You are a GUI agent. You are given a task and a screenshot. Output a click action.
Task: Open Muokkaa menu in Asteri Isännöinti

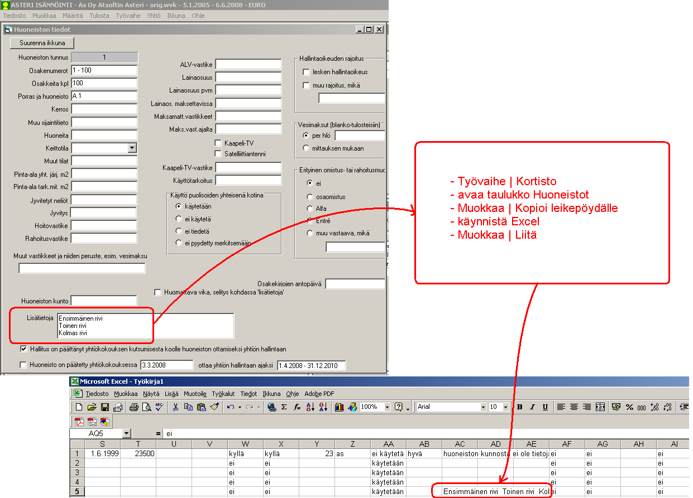pyautogui.click(x=44, y=16)
